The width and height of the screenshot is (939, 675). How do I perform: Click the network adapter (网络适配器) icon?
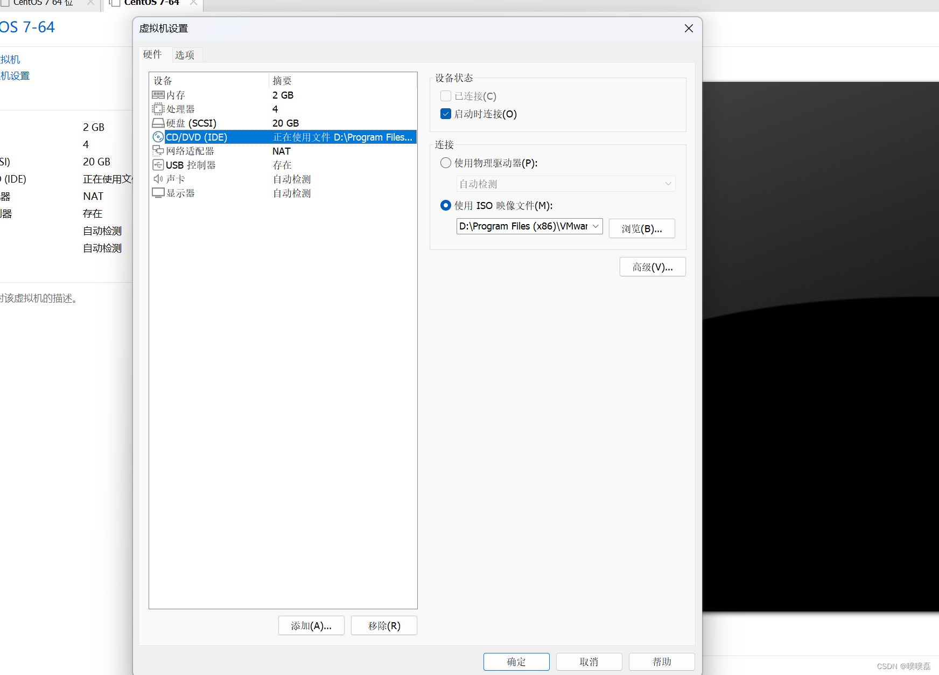click(158, 151)
